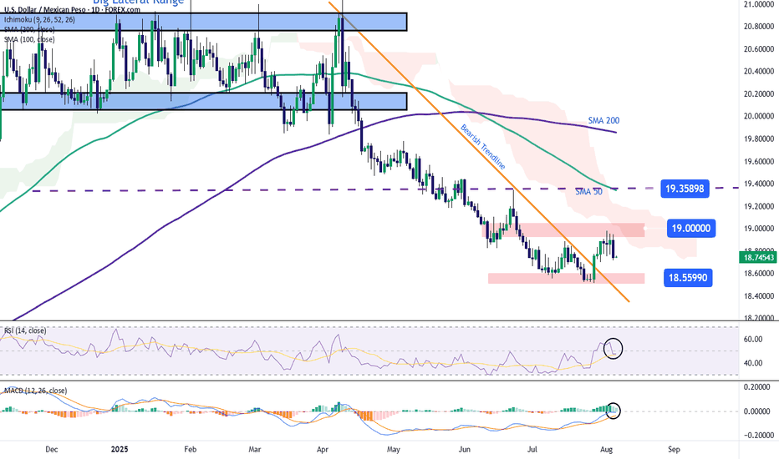Select the SMA (200, close) indicator legend

[x=29, y=30]
